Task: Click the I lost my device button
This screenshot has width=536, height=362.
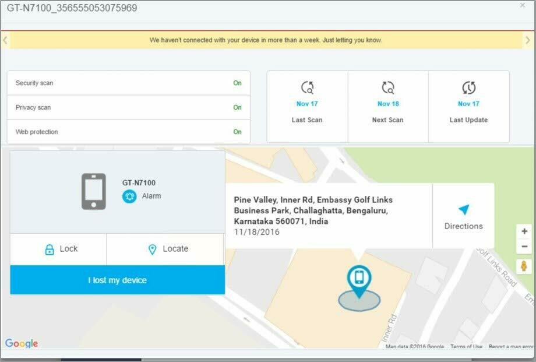Action: (117, 280)
